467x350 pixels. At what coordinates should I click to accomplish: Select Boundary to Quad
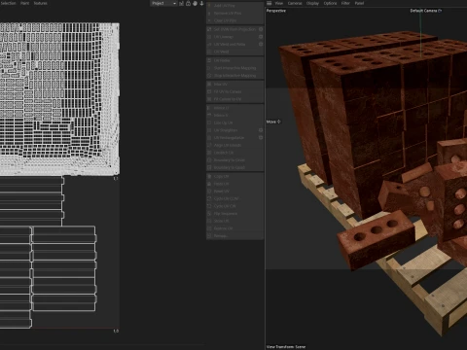click(x=235, y=167)
